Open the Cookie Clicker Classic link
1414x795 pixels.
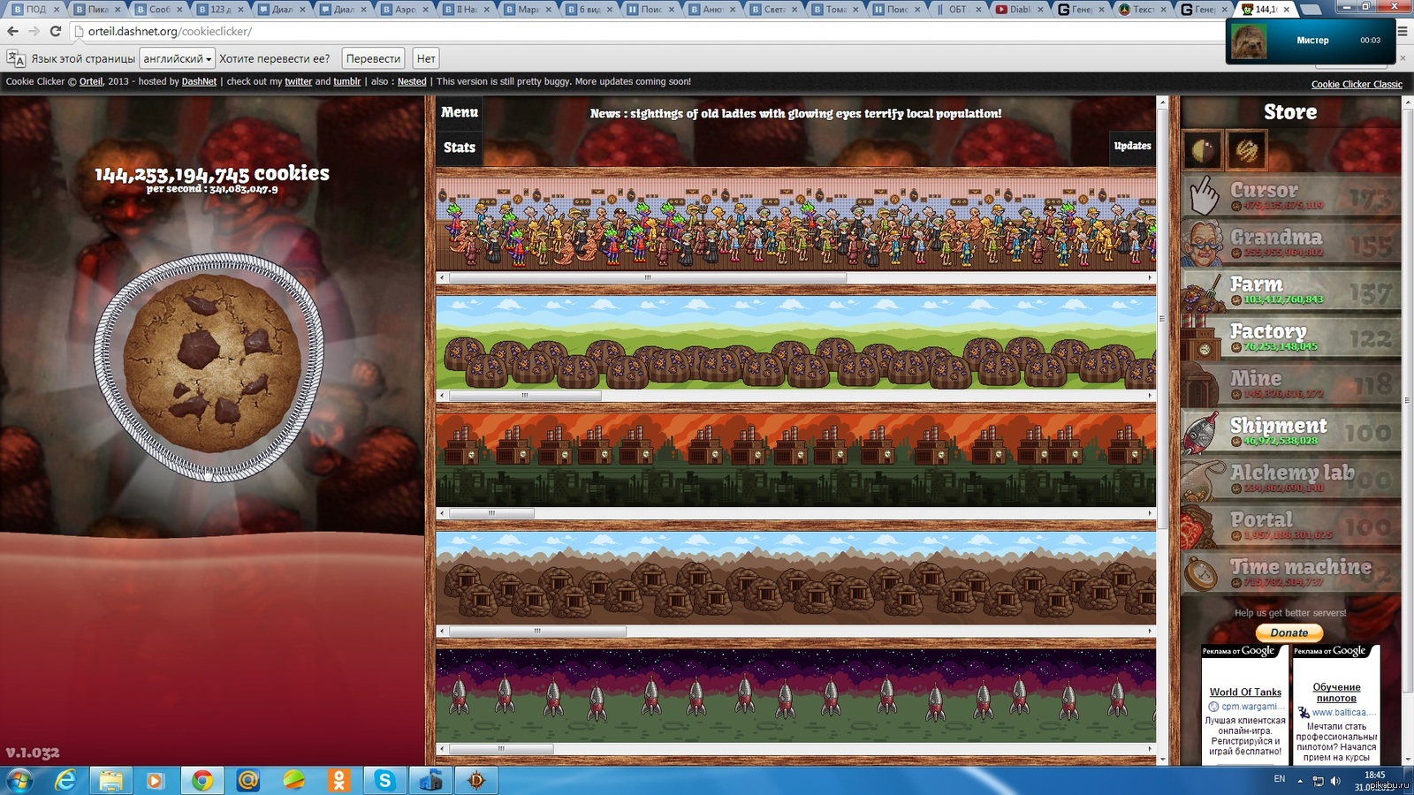pos(1357,84)
